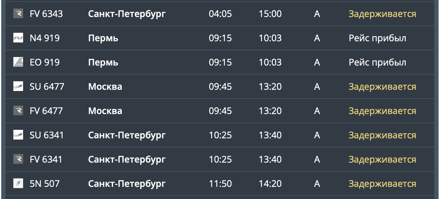441x199 pixels.
Task: Click Пермь in the EO 919 row
Action: (x=103, y=62)
